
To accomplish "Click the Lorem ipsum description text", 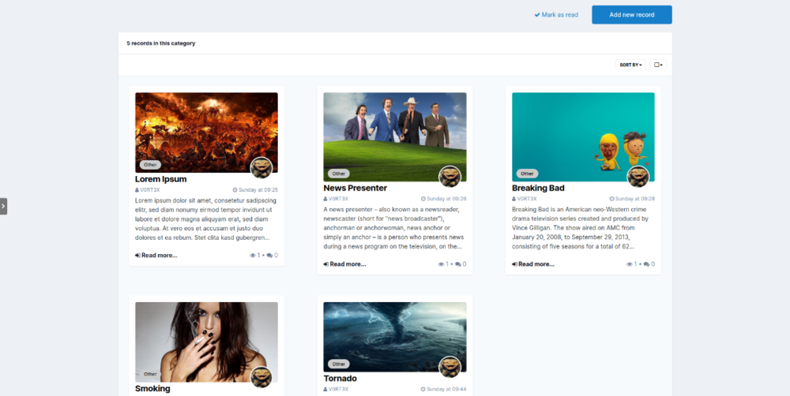I will [x=206, y=219].
